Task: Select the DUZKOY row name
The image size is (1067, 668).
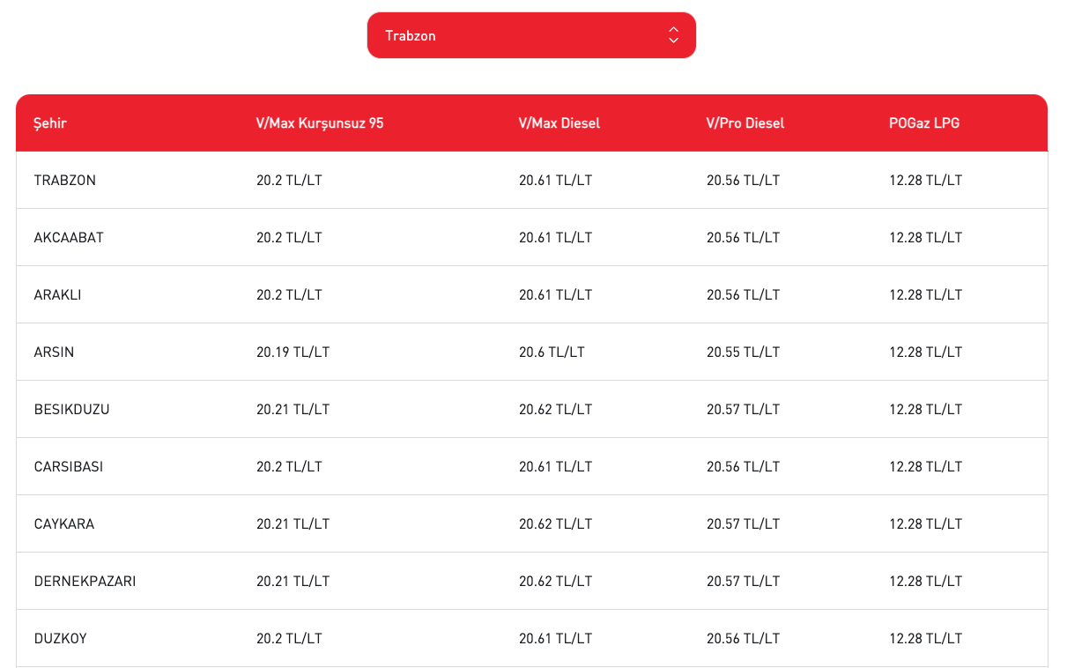Action: pos(61,639)
